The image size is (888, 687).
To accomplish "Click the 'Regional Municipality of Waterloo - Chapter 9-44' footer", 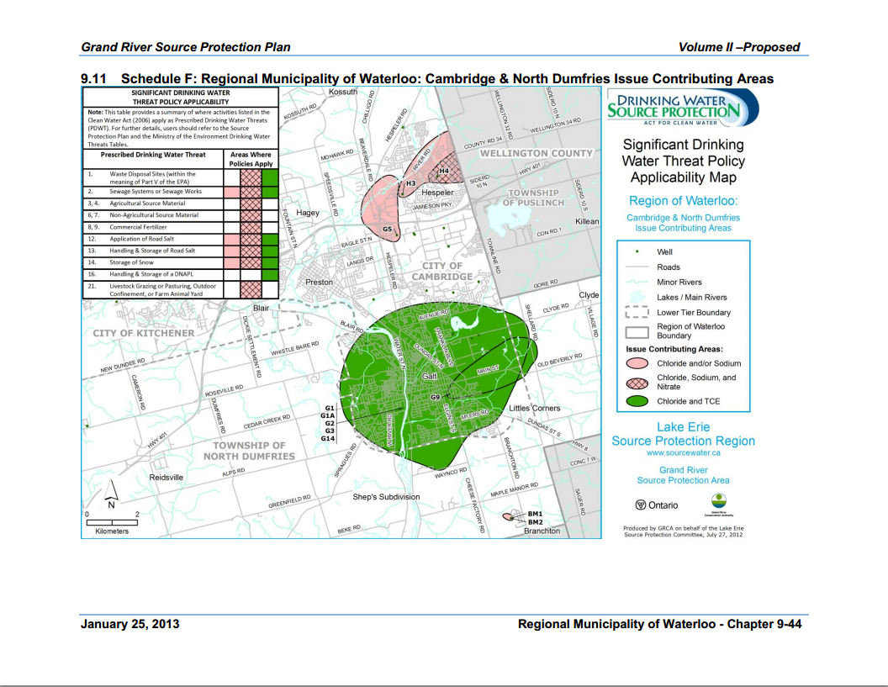I will coord(660,624).
